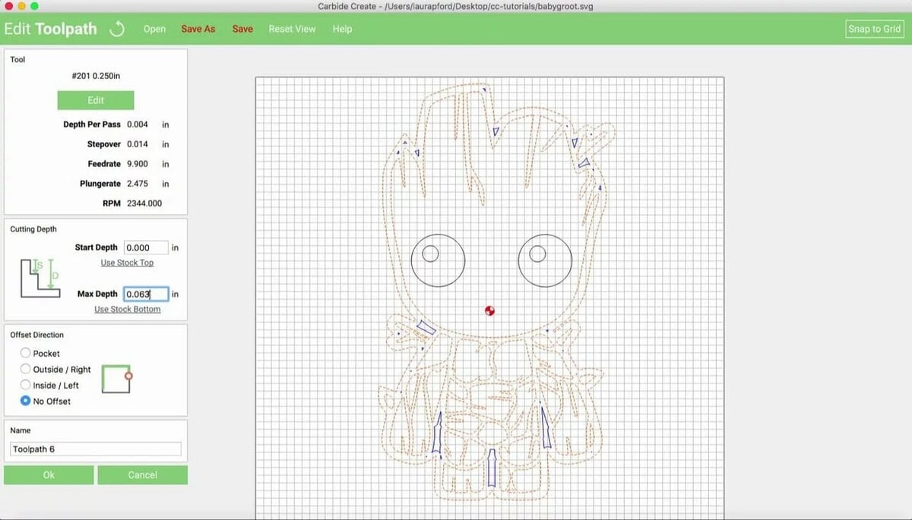Click the Use Stock Top link
This screenshot has height=520, width=912.
127,263
